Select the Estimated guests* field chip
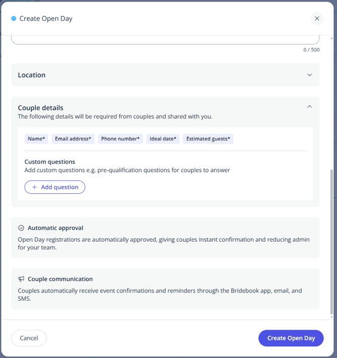 pos(208,139)
